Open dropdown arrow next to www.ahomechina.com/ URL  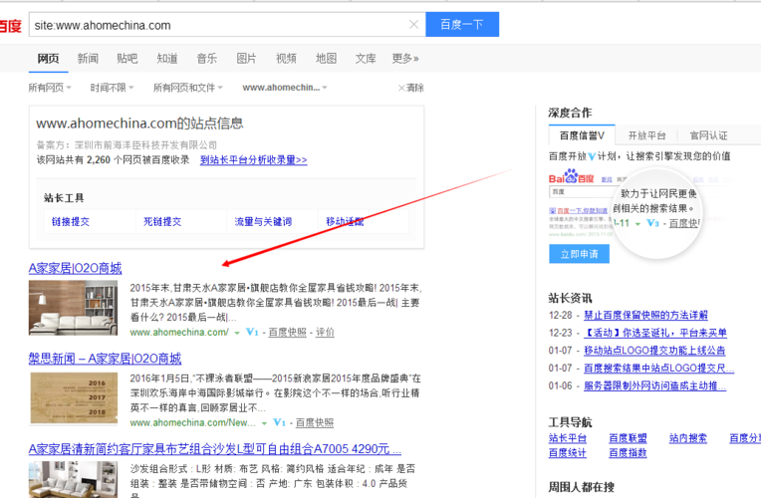click(237, 333)
